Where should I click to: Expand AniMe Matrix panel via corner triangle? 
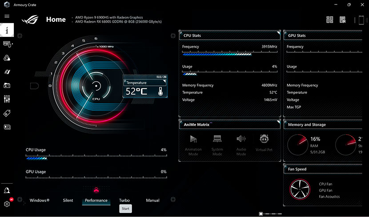278,121
